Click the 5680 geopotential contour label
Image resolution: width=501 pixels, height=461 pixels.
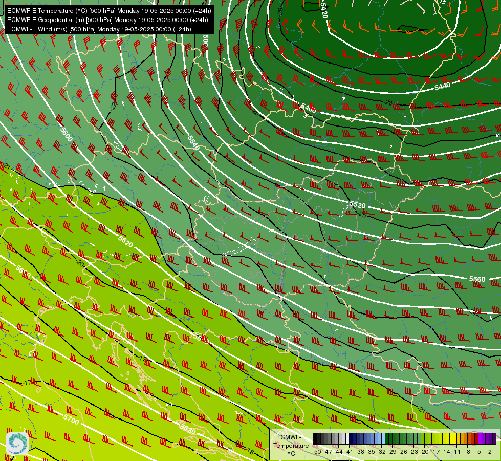pyautogui.click(x=188, y=429)
